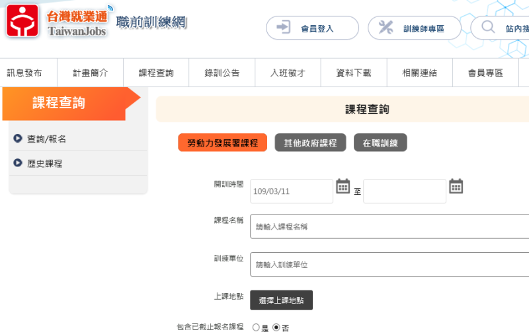Screen dimensions: 529x334
Task: Switch to 其他政府課程 tab
Action: [310, 143]
